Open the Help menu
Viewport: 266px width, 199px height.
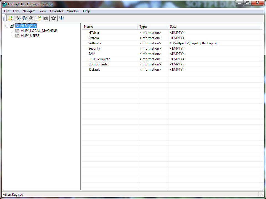pos(86,11)
